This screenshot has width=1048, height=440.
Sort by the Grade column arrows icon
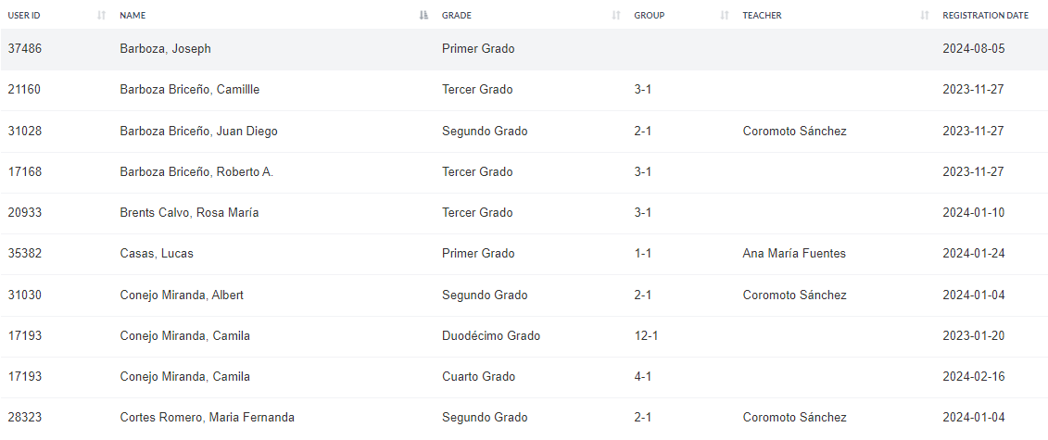point(616,16)
